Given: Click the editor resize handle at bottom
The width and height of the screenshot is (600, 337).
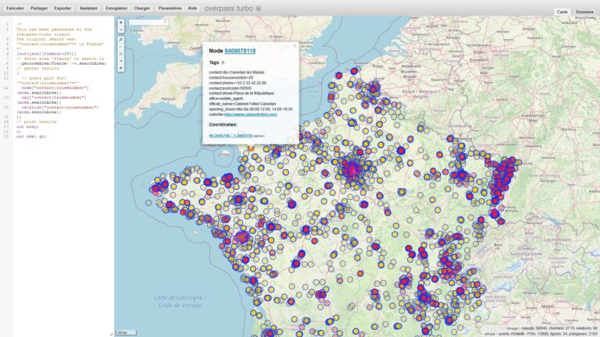Looking at the screenshot, I should point(111,335).
